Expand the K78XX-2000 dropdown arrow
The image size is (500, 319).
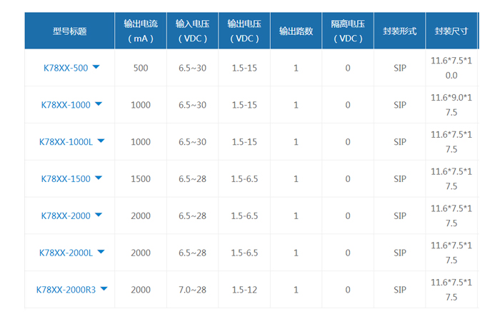coord(99,215)
